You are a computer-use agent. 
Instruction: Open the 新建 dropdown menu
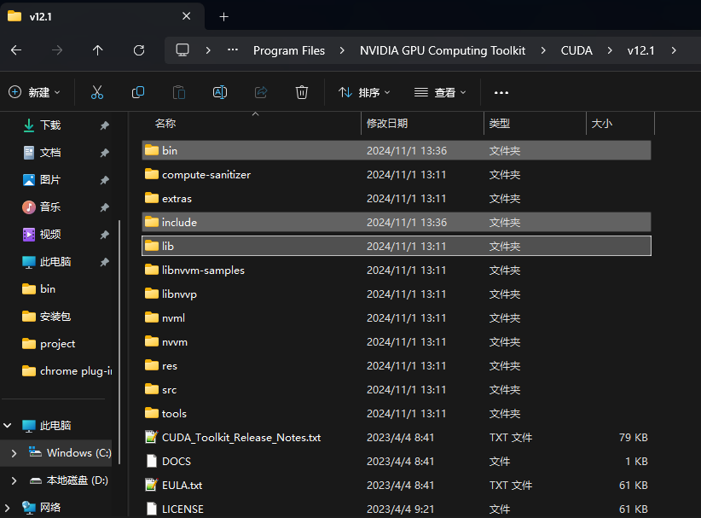tap(34, 92)
